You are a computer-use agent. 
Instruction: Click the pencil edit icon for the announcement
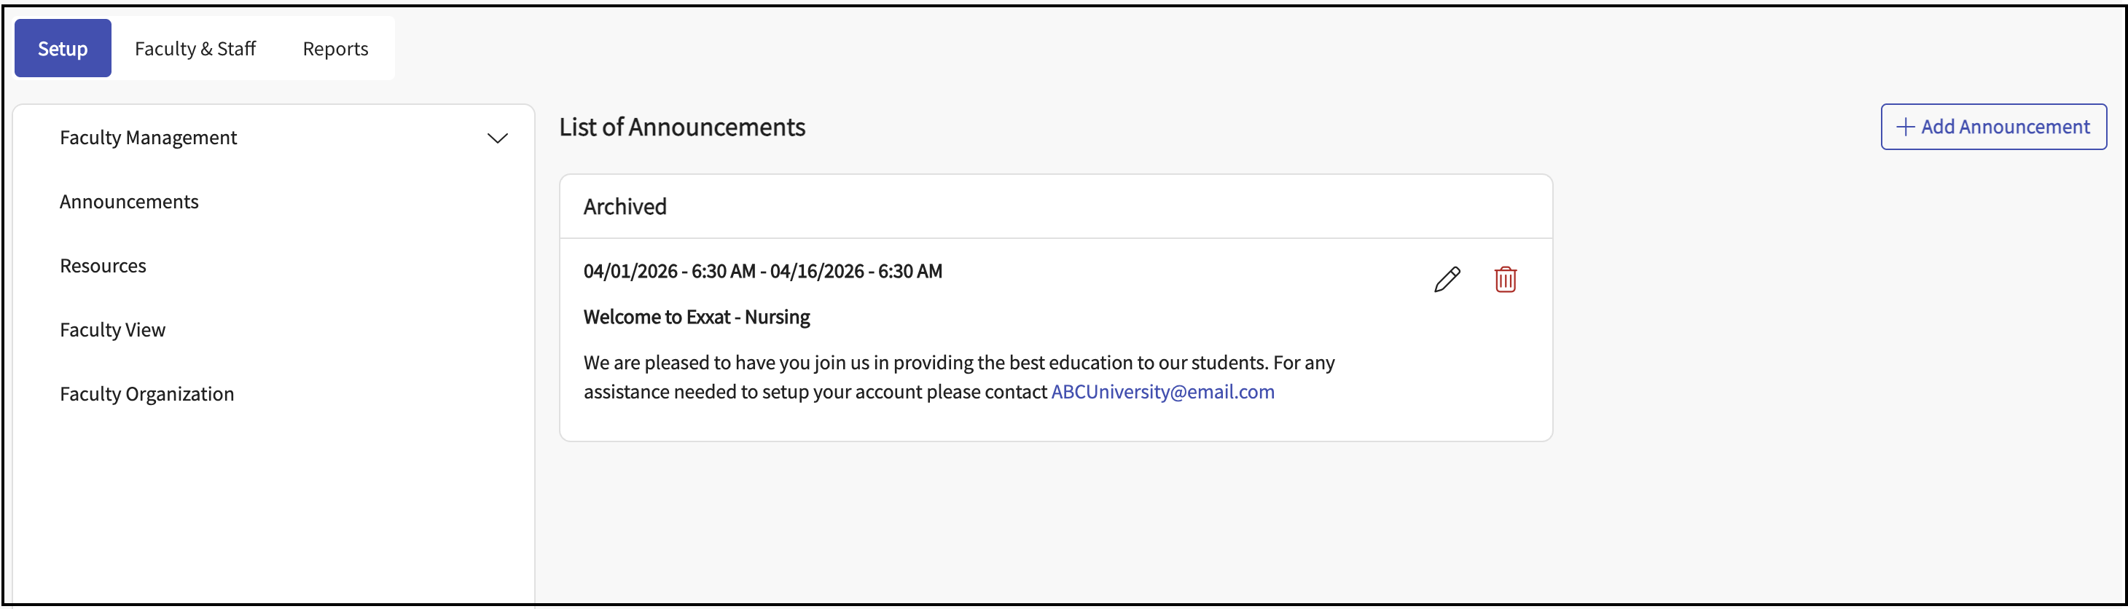(1447, 280)
